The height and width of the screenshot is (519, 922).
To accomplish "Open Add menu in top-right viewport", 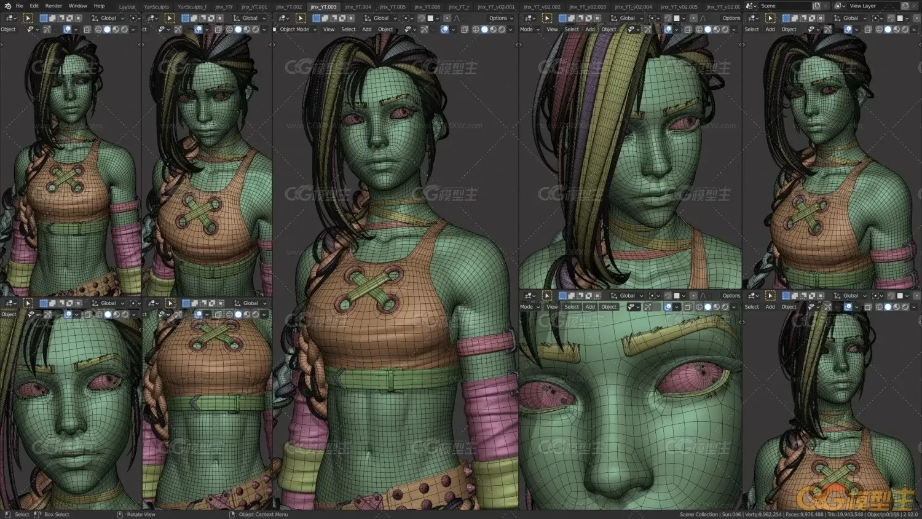I will pyautogui.click(x=770, y=29).
